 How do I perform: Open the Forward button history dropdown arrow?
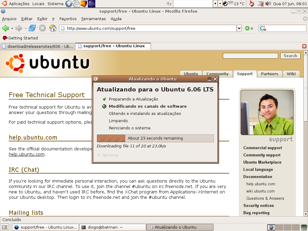(x=26, y=28)
